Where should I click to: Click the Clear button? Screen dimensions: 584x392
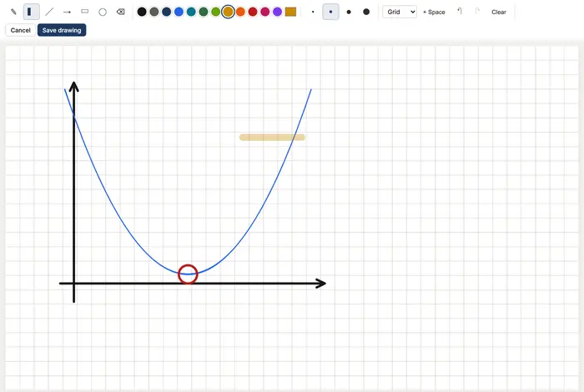(499, 12)
